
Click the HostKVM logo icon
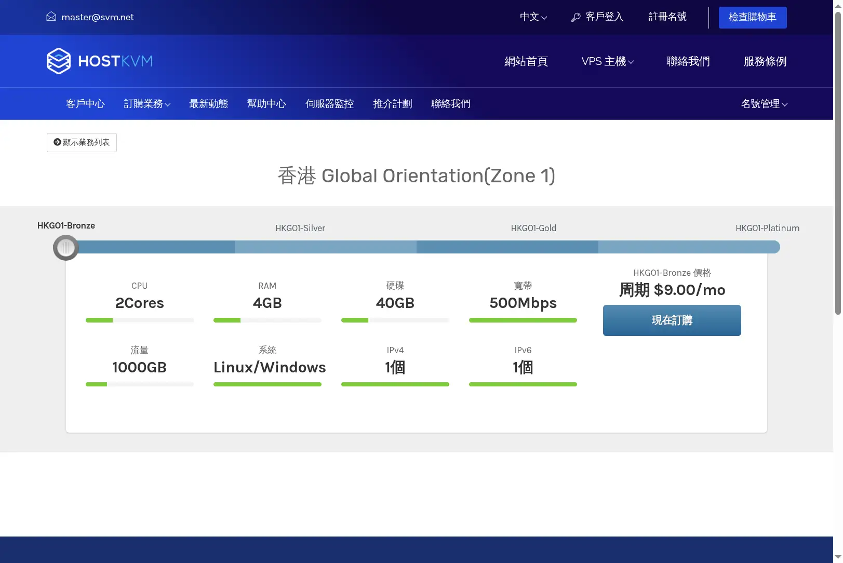click(x=59, y=61)
